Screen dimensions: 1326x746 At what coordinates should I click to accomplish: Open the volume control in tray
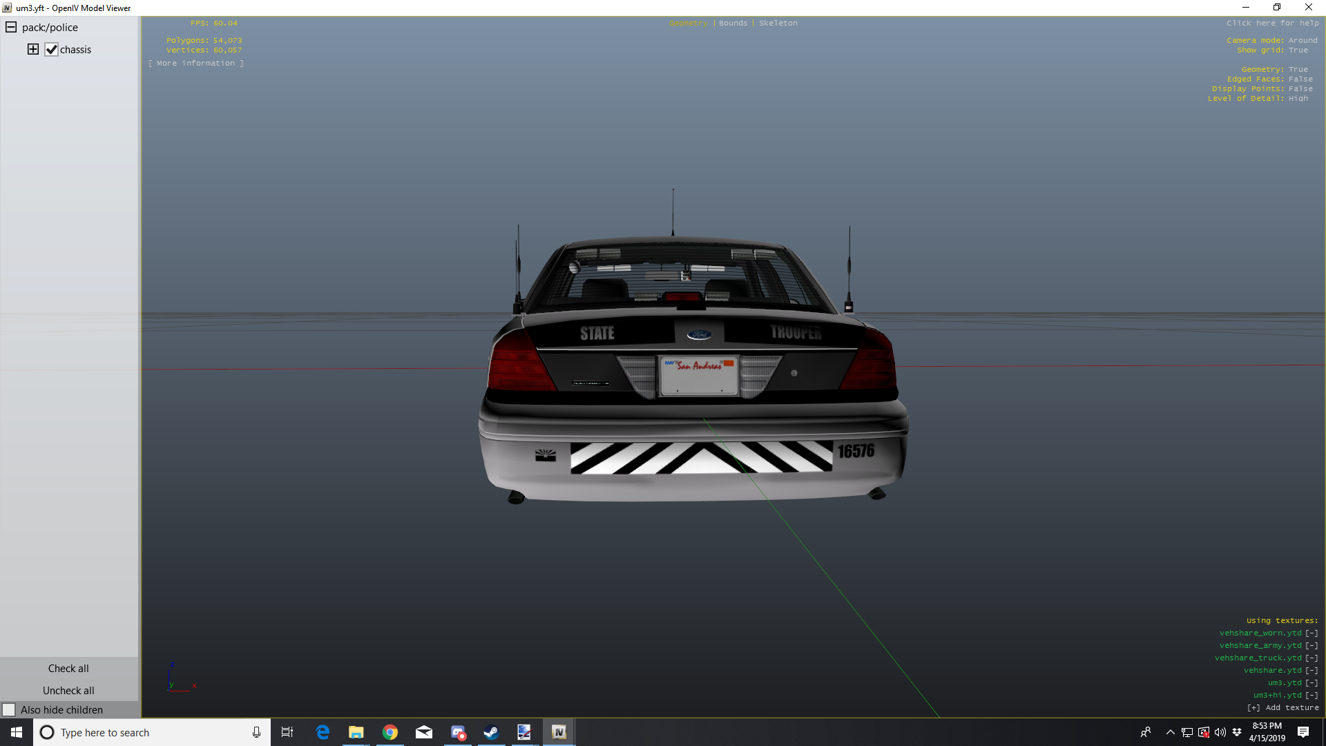pos(1220,732)
